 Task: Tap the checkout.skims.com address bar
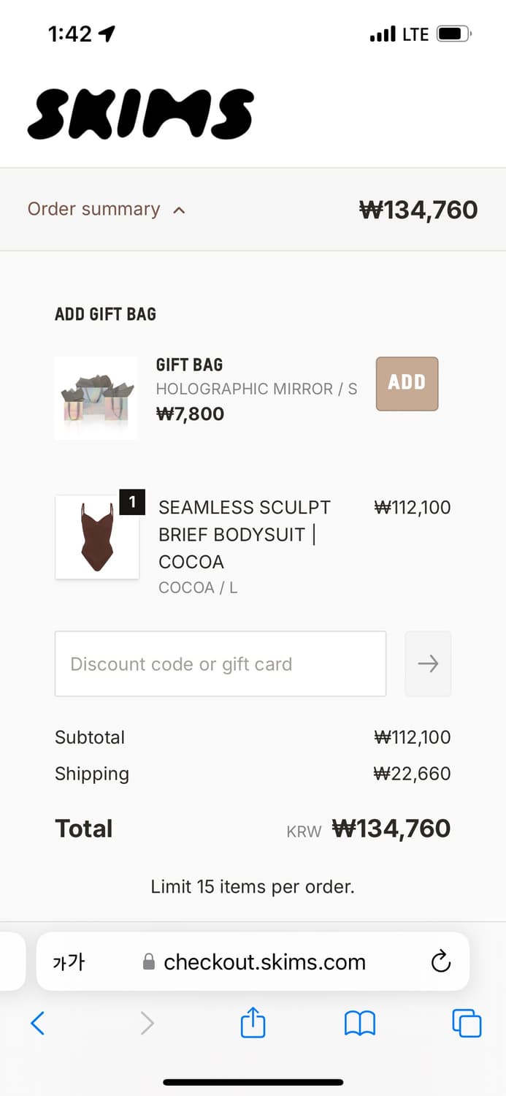click(263, 962)
